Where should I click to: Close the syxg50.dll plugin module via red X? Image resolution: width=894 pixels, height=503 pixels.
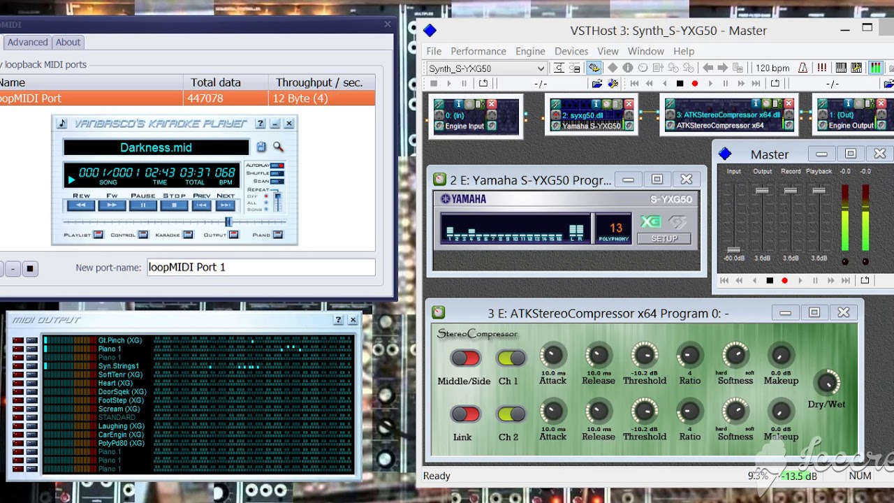point(628,104)
